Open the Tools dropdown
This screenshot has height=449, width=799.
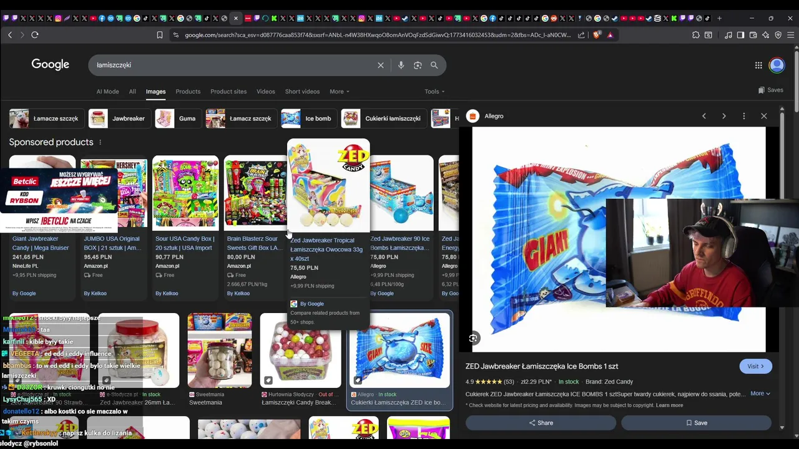434,92
